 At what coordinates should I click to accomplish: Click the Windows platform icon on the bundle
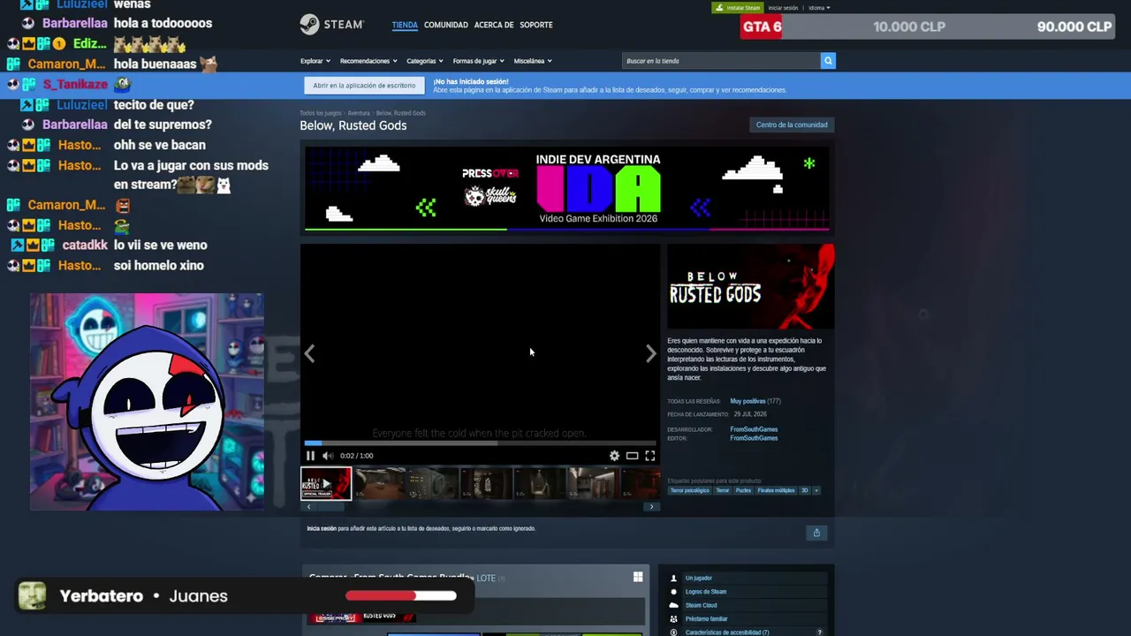[x=638, y=577]
